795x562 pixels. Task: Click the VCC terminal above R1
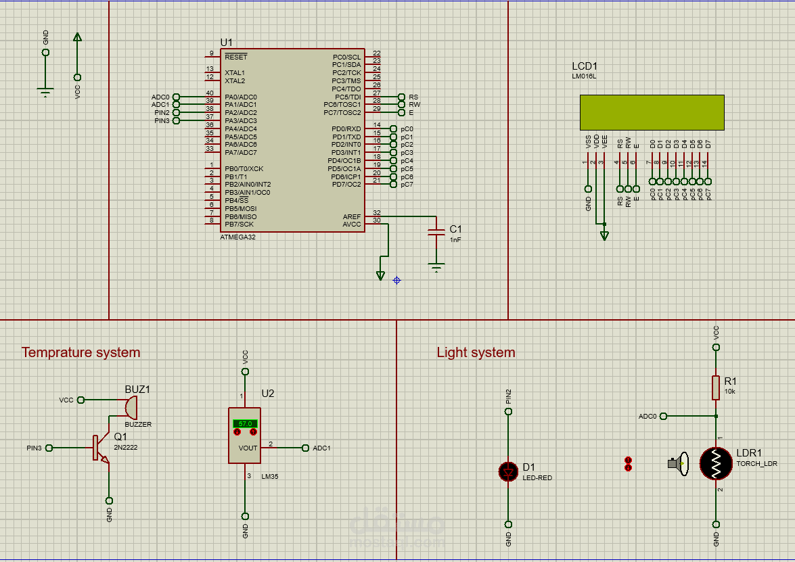(716, 347)
